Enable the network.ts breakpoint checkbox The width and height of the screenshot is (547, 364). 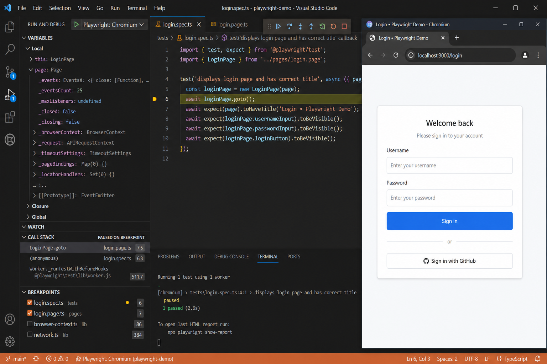[x=30, y=334]
